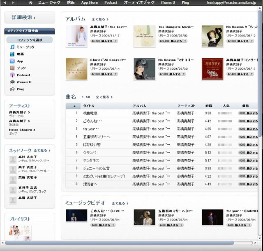Select the iTunes U graduation cap icon
The height and width of the screenshot is (251, 263).
pyautogui.click(x=12, y=82)
